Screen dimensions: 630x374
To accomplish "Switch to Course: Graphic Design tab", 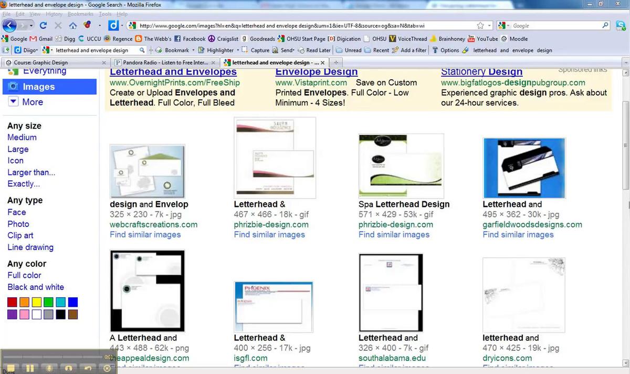I will (x=55, y=63).
